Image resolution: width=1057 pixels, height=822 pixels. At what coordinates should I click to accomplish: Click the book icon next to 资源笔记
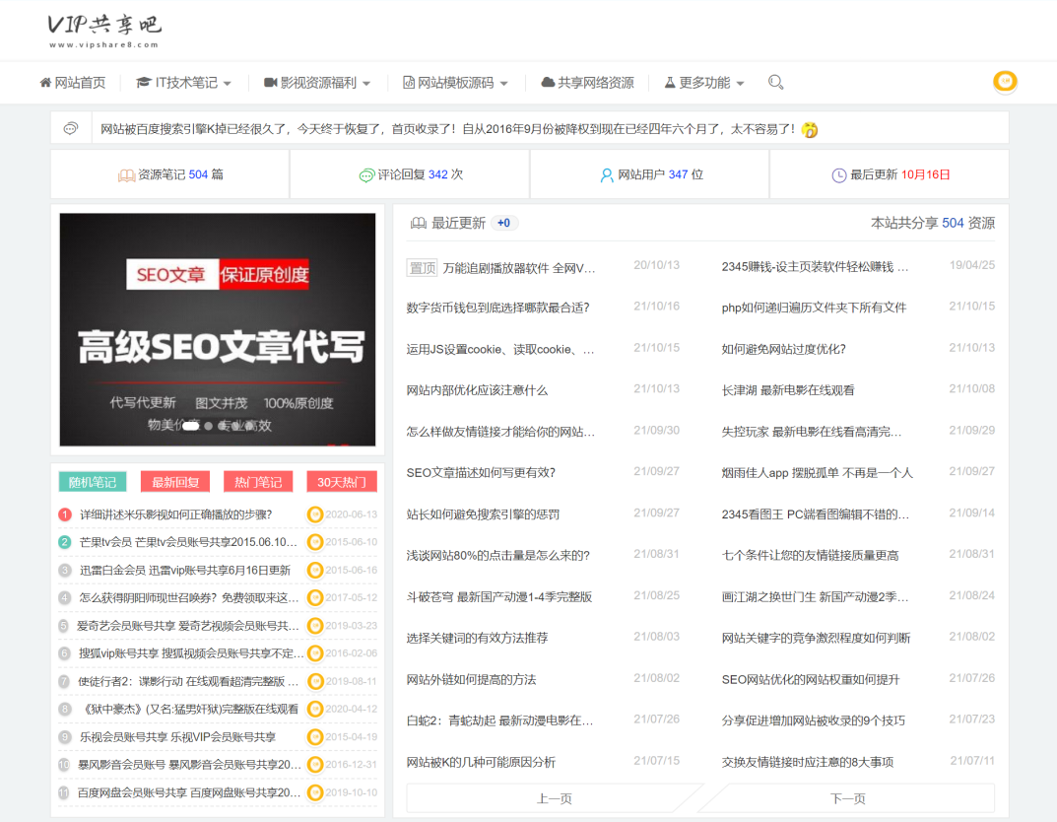(x=126, y=175)
